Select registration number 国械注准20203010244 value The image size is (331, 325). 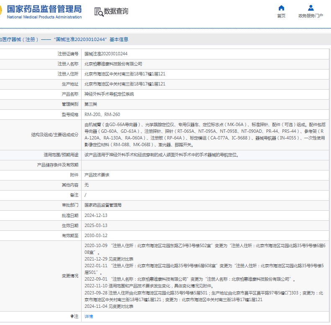coord(106,54)
